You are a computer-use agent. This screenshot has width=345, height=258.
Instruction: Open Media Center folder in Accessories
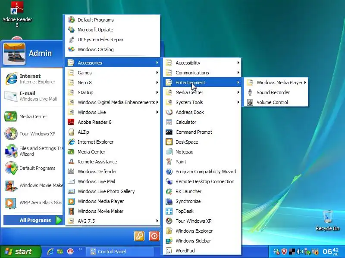tap(202, 92)
